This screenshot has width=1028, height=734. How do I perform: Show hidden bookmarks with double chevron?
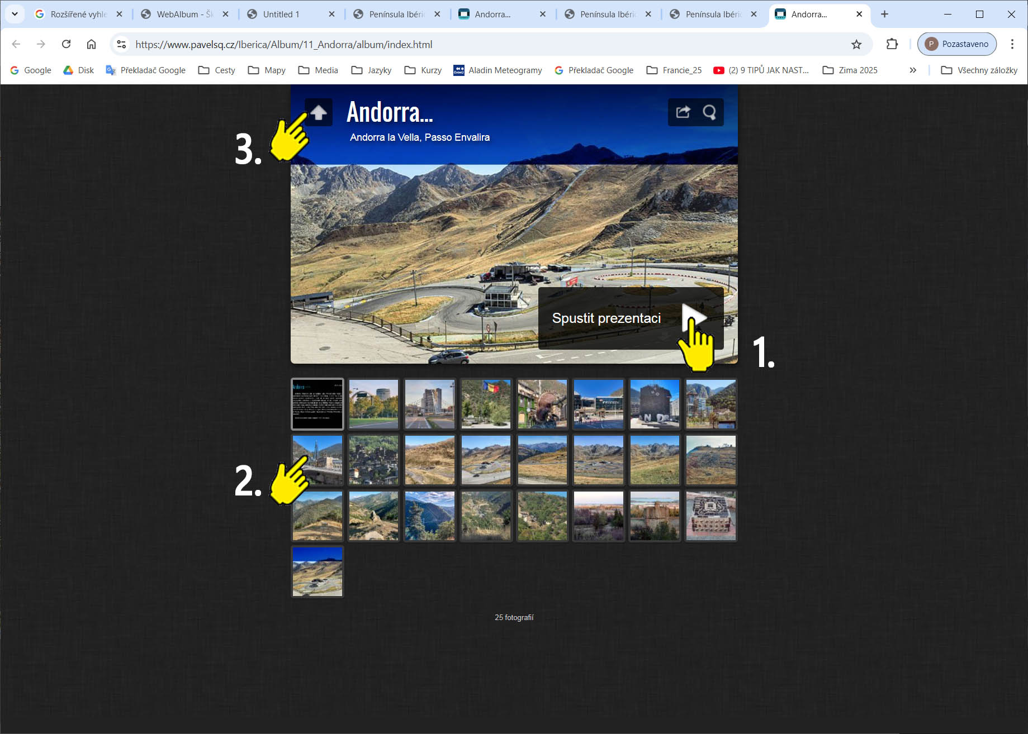point(913,70)
